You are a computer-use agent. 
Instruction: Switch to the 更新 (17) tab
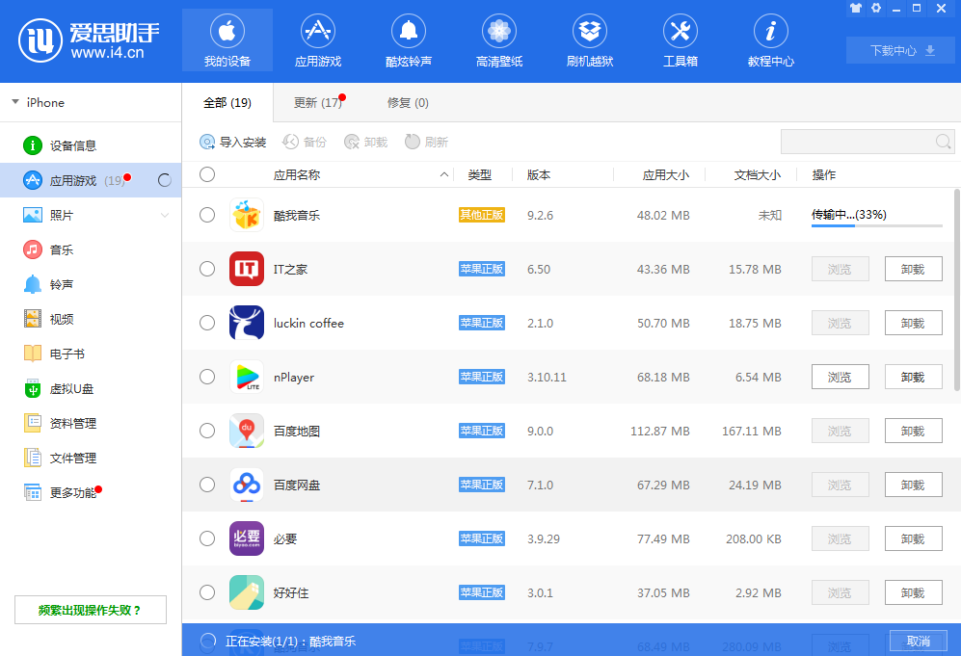tap(318, 103)
